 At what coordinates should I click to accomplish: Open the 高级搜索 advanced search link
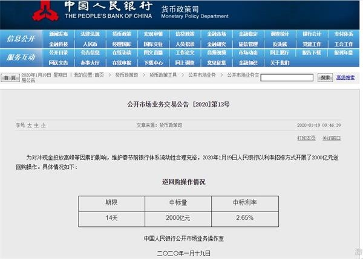[x=346, y=77]
